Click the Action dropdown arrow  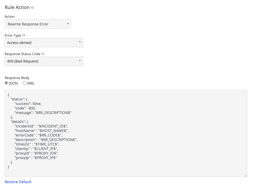click(x=68, y=24)
